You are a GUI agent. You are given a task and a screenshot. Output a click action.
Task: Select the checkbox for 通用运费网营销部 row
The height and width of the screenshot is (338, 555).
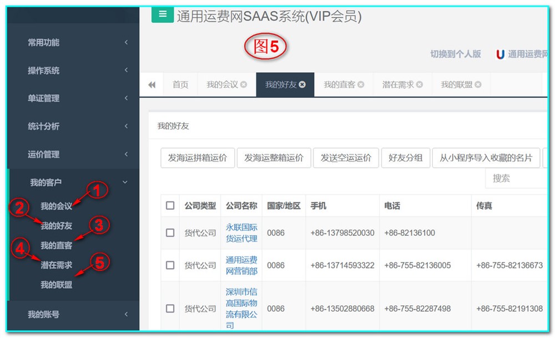point(170,265)
